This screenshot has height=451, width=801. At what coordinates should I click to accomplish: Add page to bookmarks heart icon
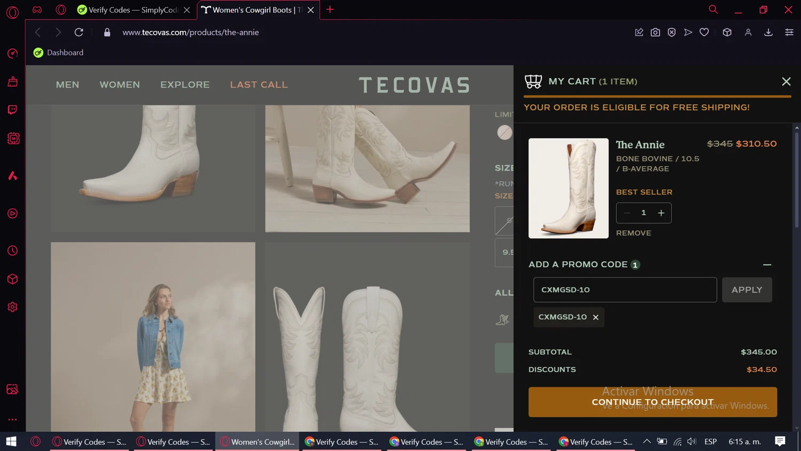click(x=704, y=32)
